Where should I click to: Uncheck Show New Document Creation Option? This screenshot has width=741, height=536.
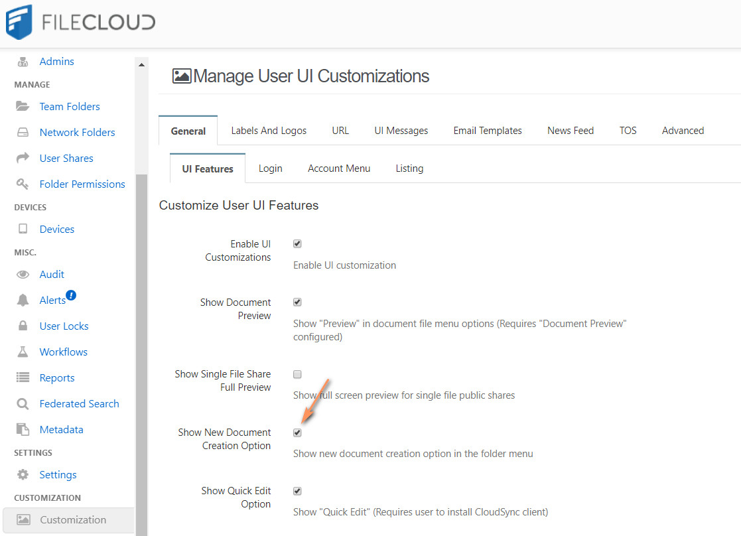pyautogui.click(x=297, y=433)
